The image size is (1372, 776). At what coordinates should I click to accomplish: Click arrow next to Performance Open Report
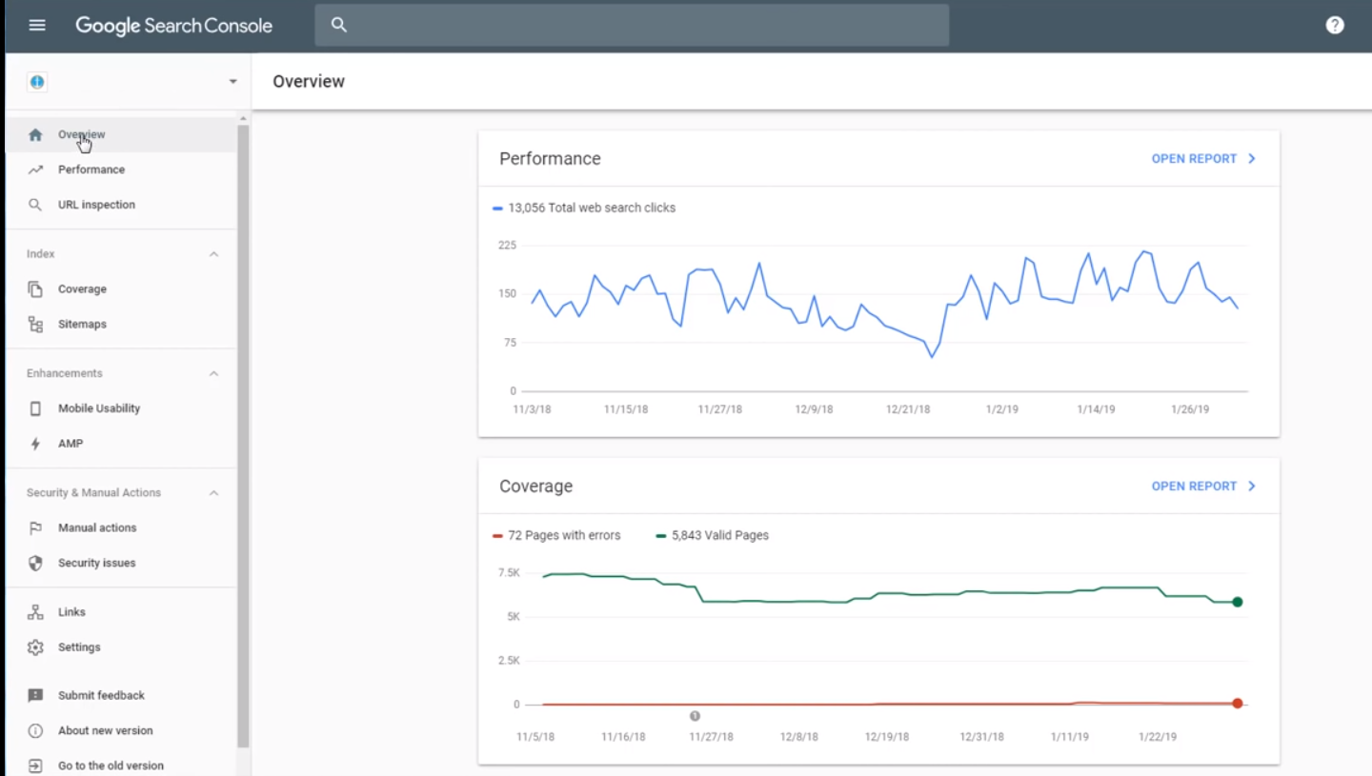[1252, 159]
